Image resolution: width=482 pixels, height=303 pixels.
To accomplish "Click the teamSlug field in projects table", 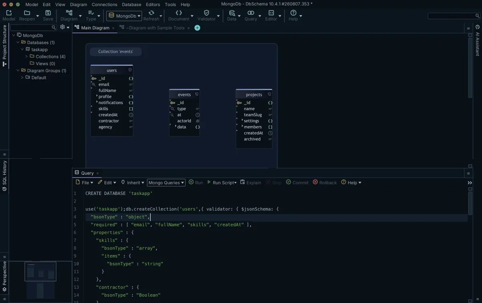I will coord(253,115).
